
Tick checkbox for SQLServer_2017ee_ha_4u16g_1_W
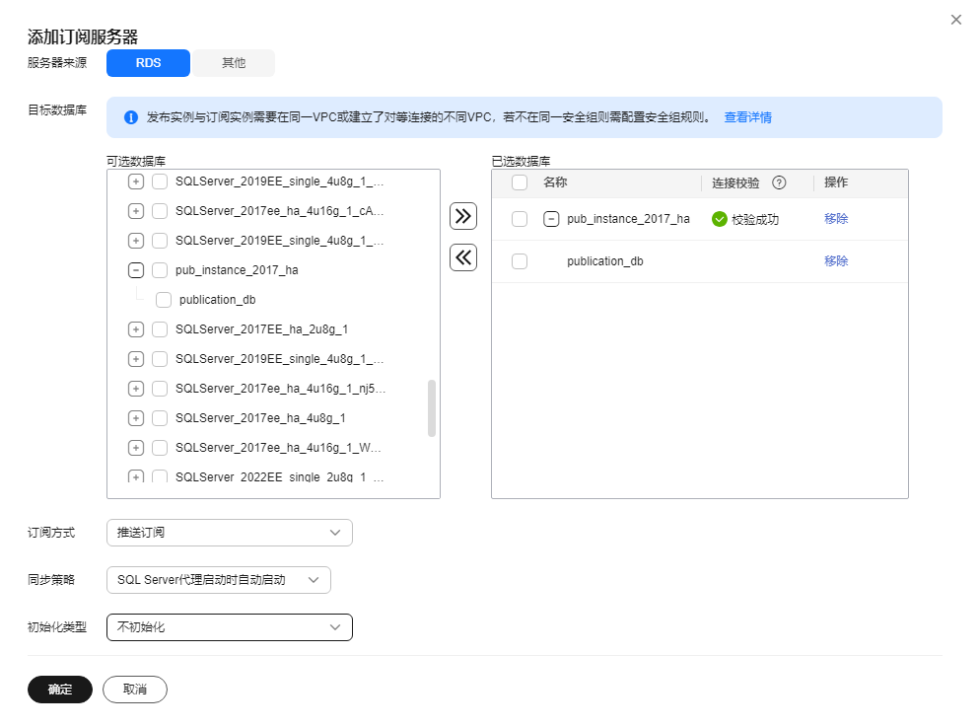click(x=160, y=448)
